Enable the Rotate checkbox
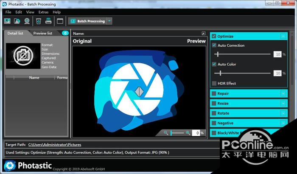The image size is (297, 174). point(214,113)
